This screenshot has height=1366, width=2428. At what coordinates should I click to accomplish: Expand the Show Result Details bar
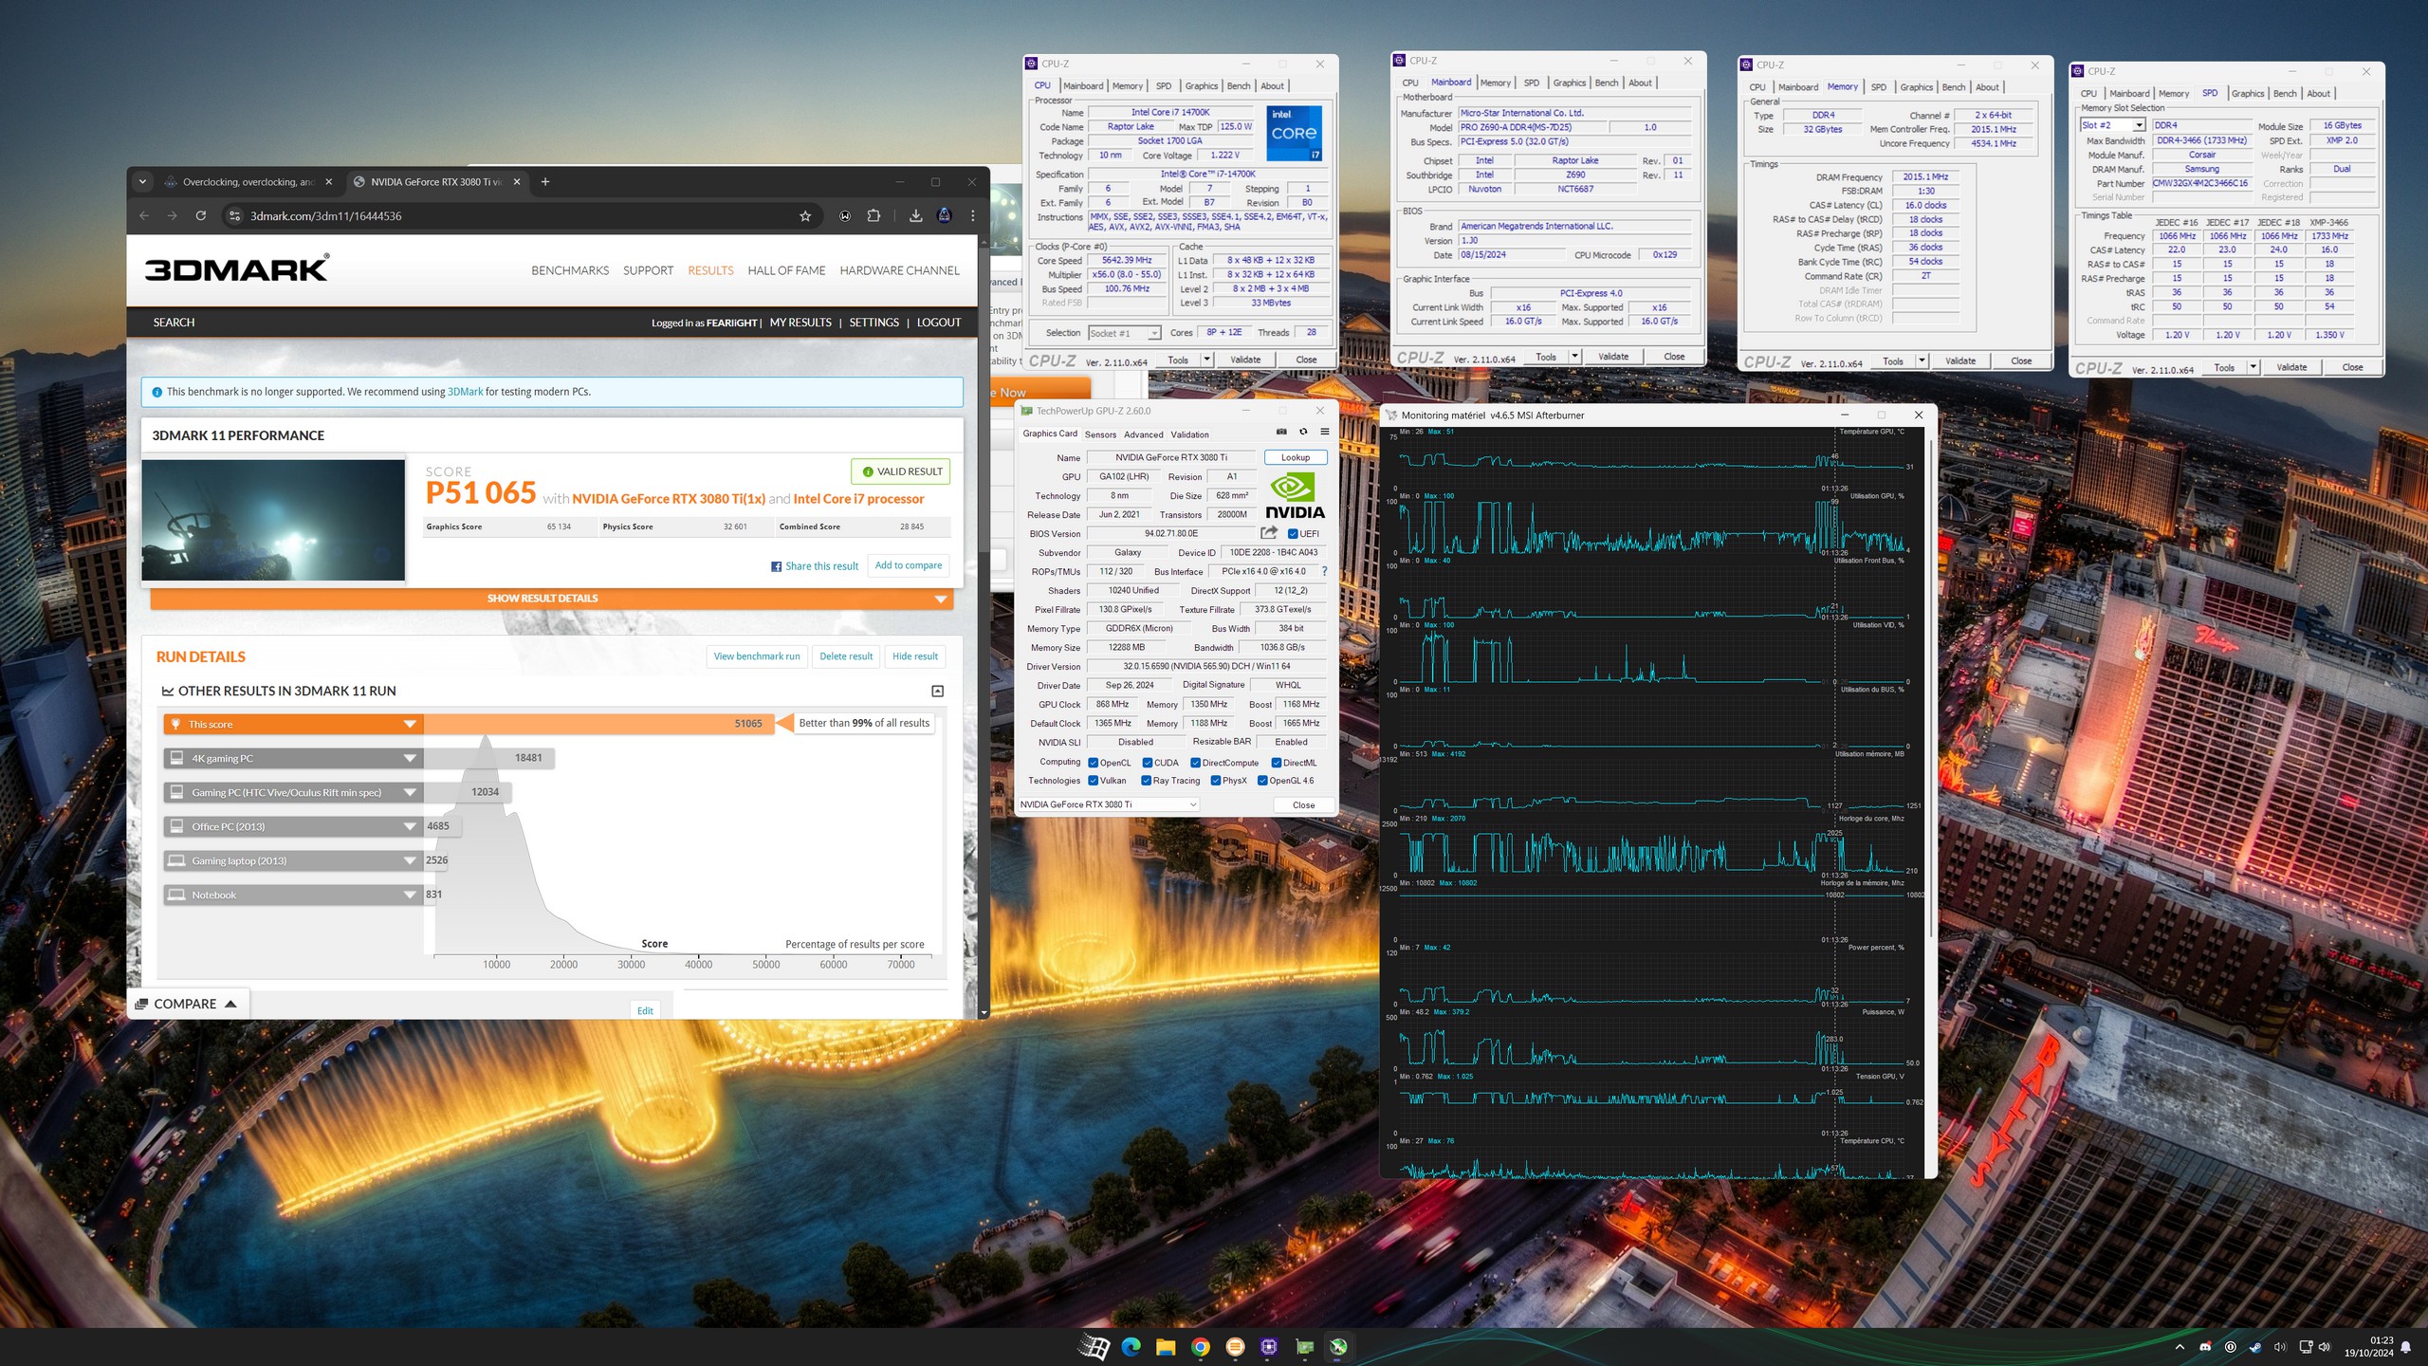551,599
